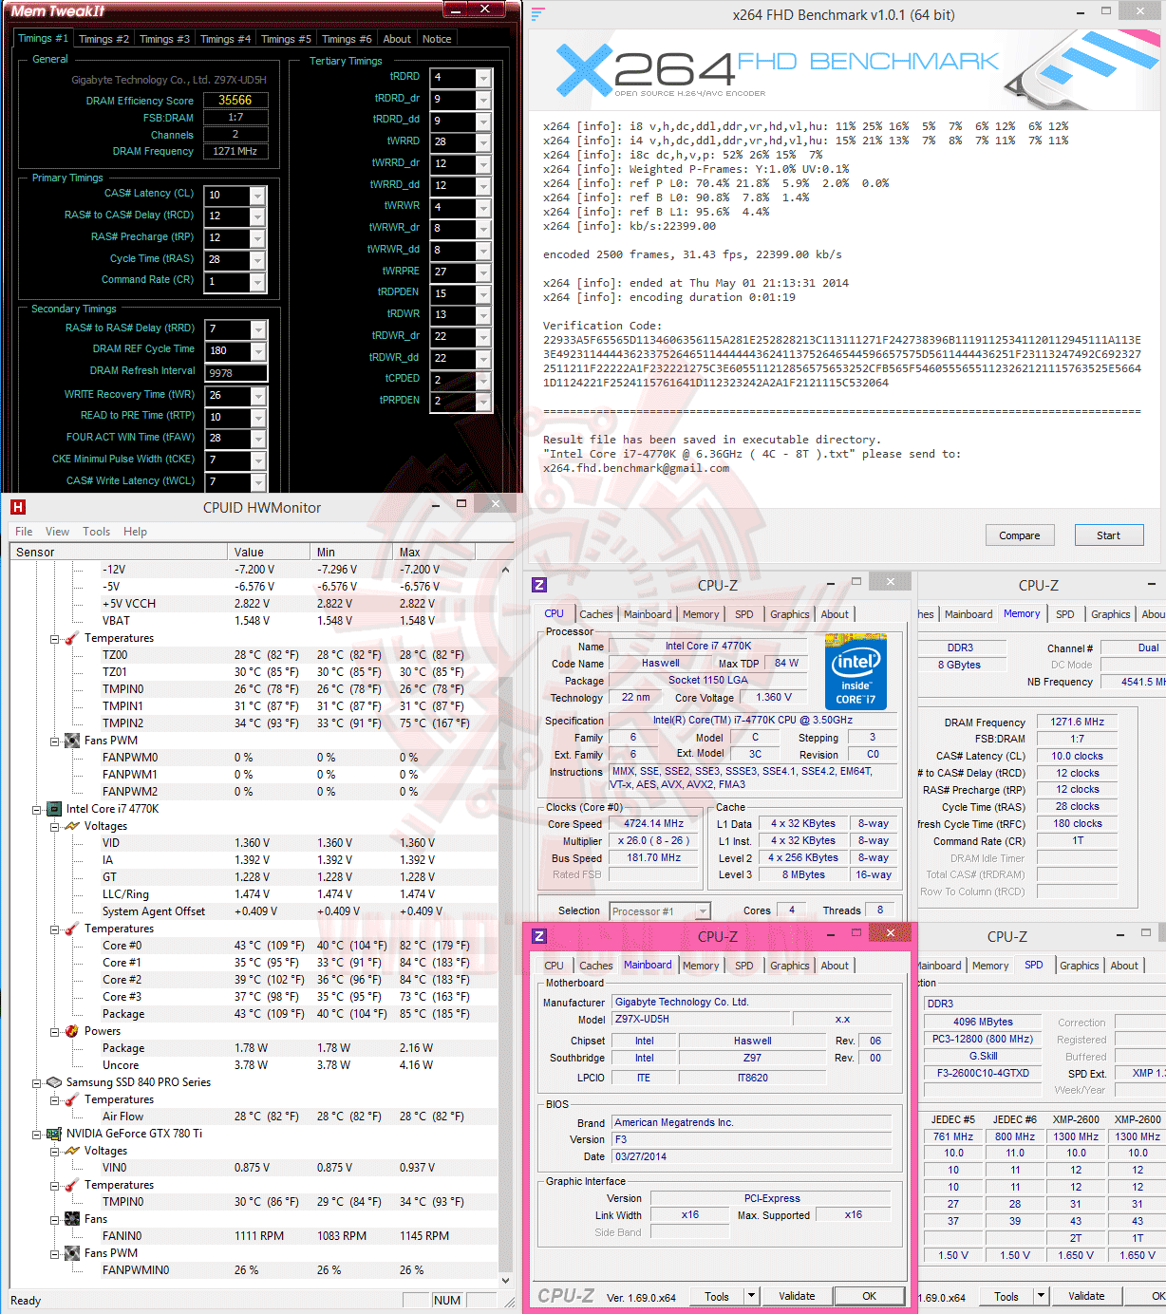
Task: Open the Command Rate (CR) dropdown
Action: pos(257,282)
